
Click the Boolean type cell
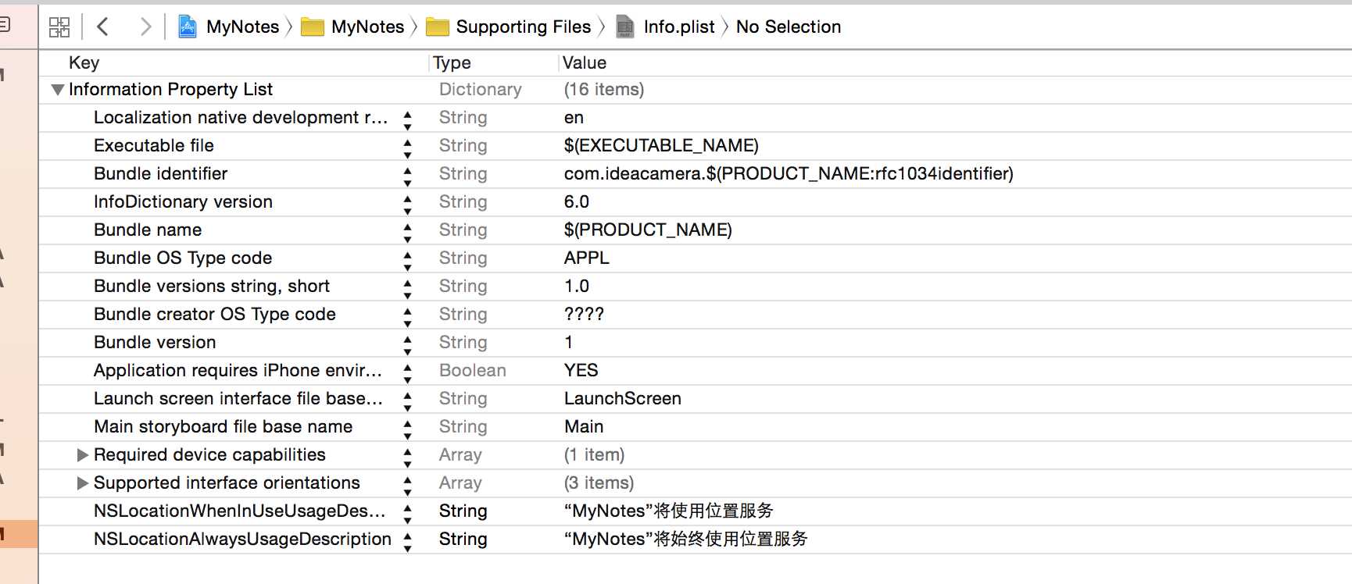click(x=473, y=371)
